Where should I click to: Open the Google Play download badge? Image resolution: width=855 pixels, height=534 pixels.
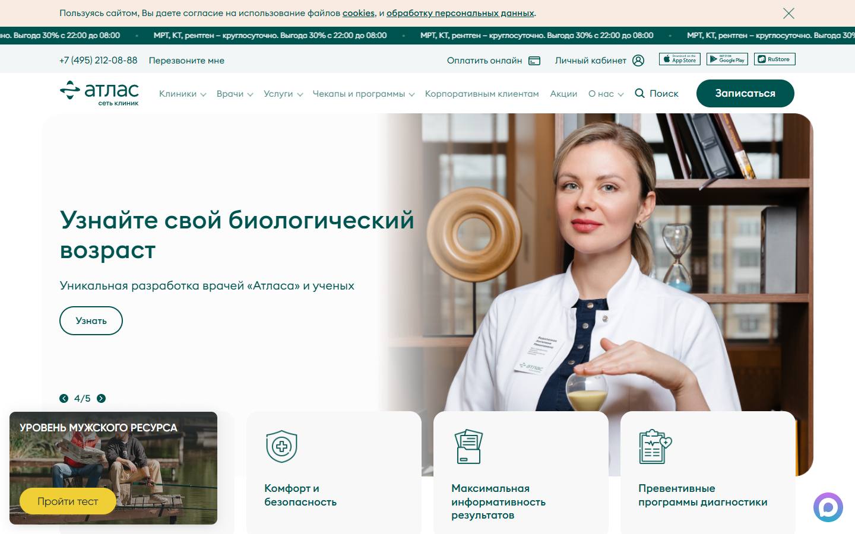(727, 59)
